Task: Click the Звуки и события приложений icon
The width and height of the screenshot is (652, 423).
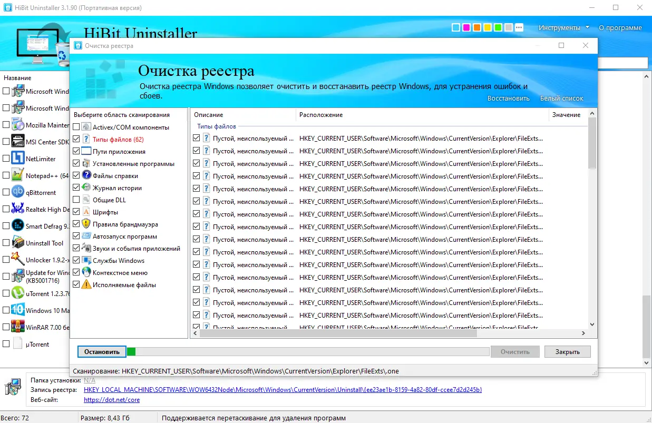Action: 86,249
